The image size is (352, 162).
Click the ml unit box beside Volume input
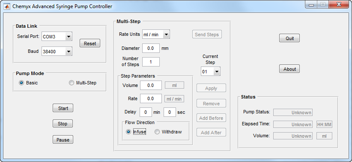[174, 85]
